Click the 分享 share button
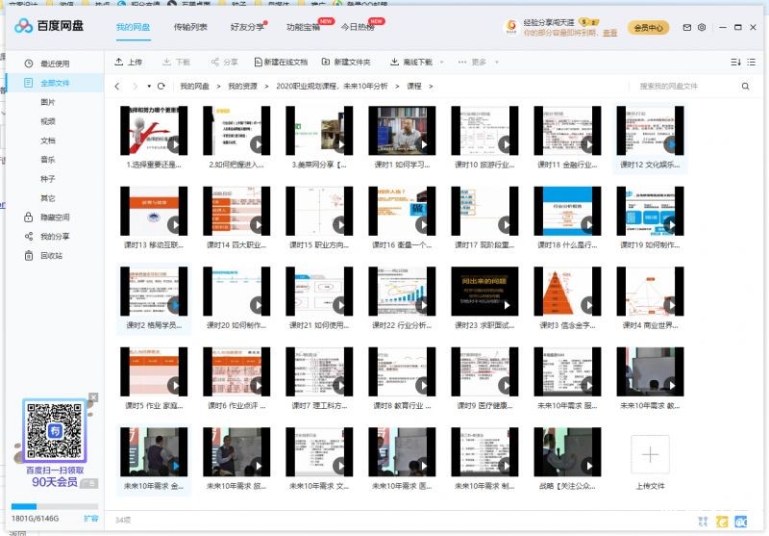Image resolution: width=769 pixels, height=536 pixels. pos(225,62)
